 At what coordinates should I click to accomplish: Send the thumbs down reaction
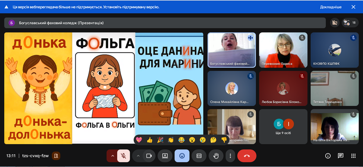[x=224, y=140]
